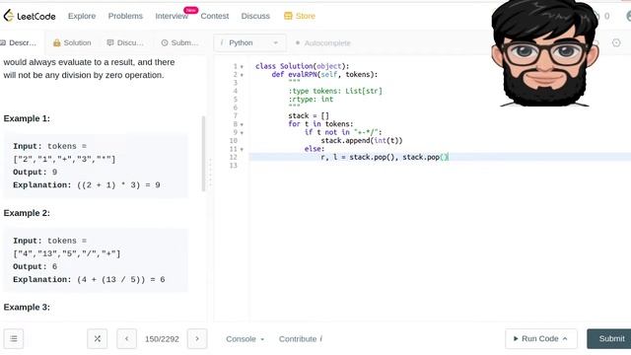631x355 pixels.
Task: Place cursor on empty line 13 in editor
Action: point(440,166)
